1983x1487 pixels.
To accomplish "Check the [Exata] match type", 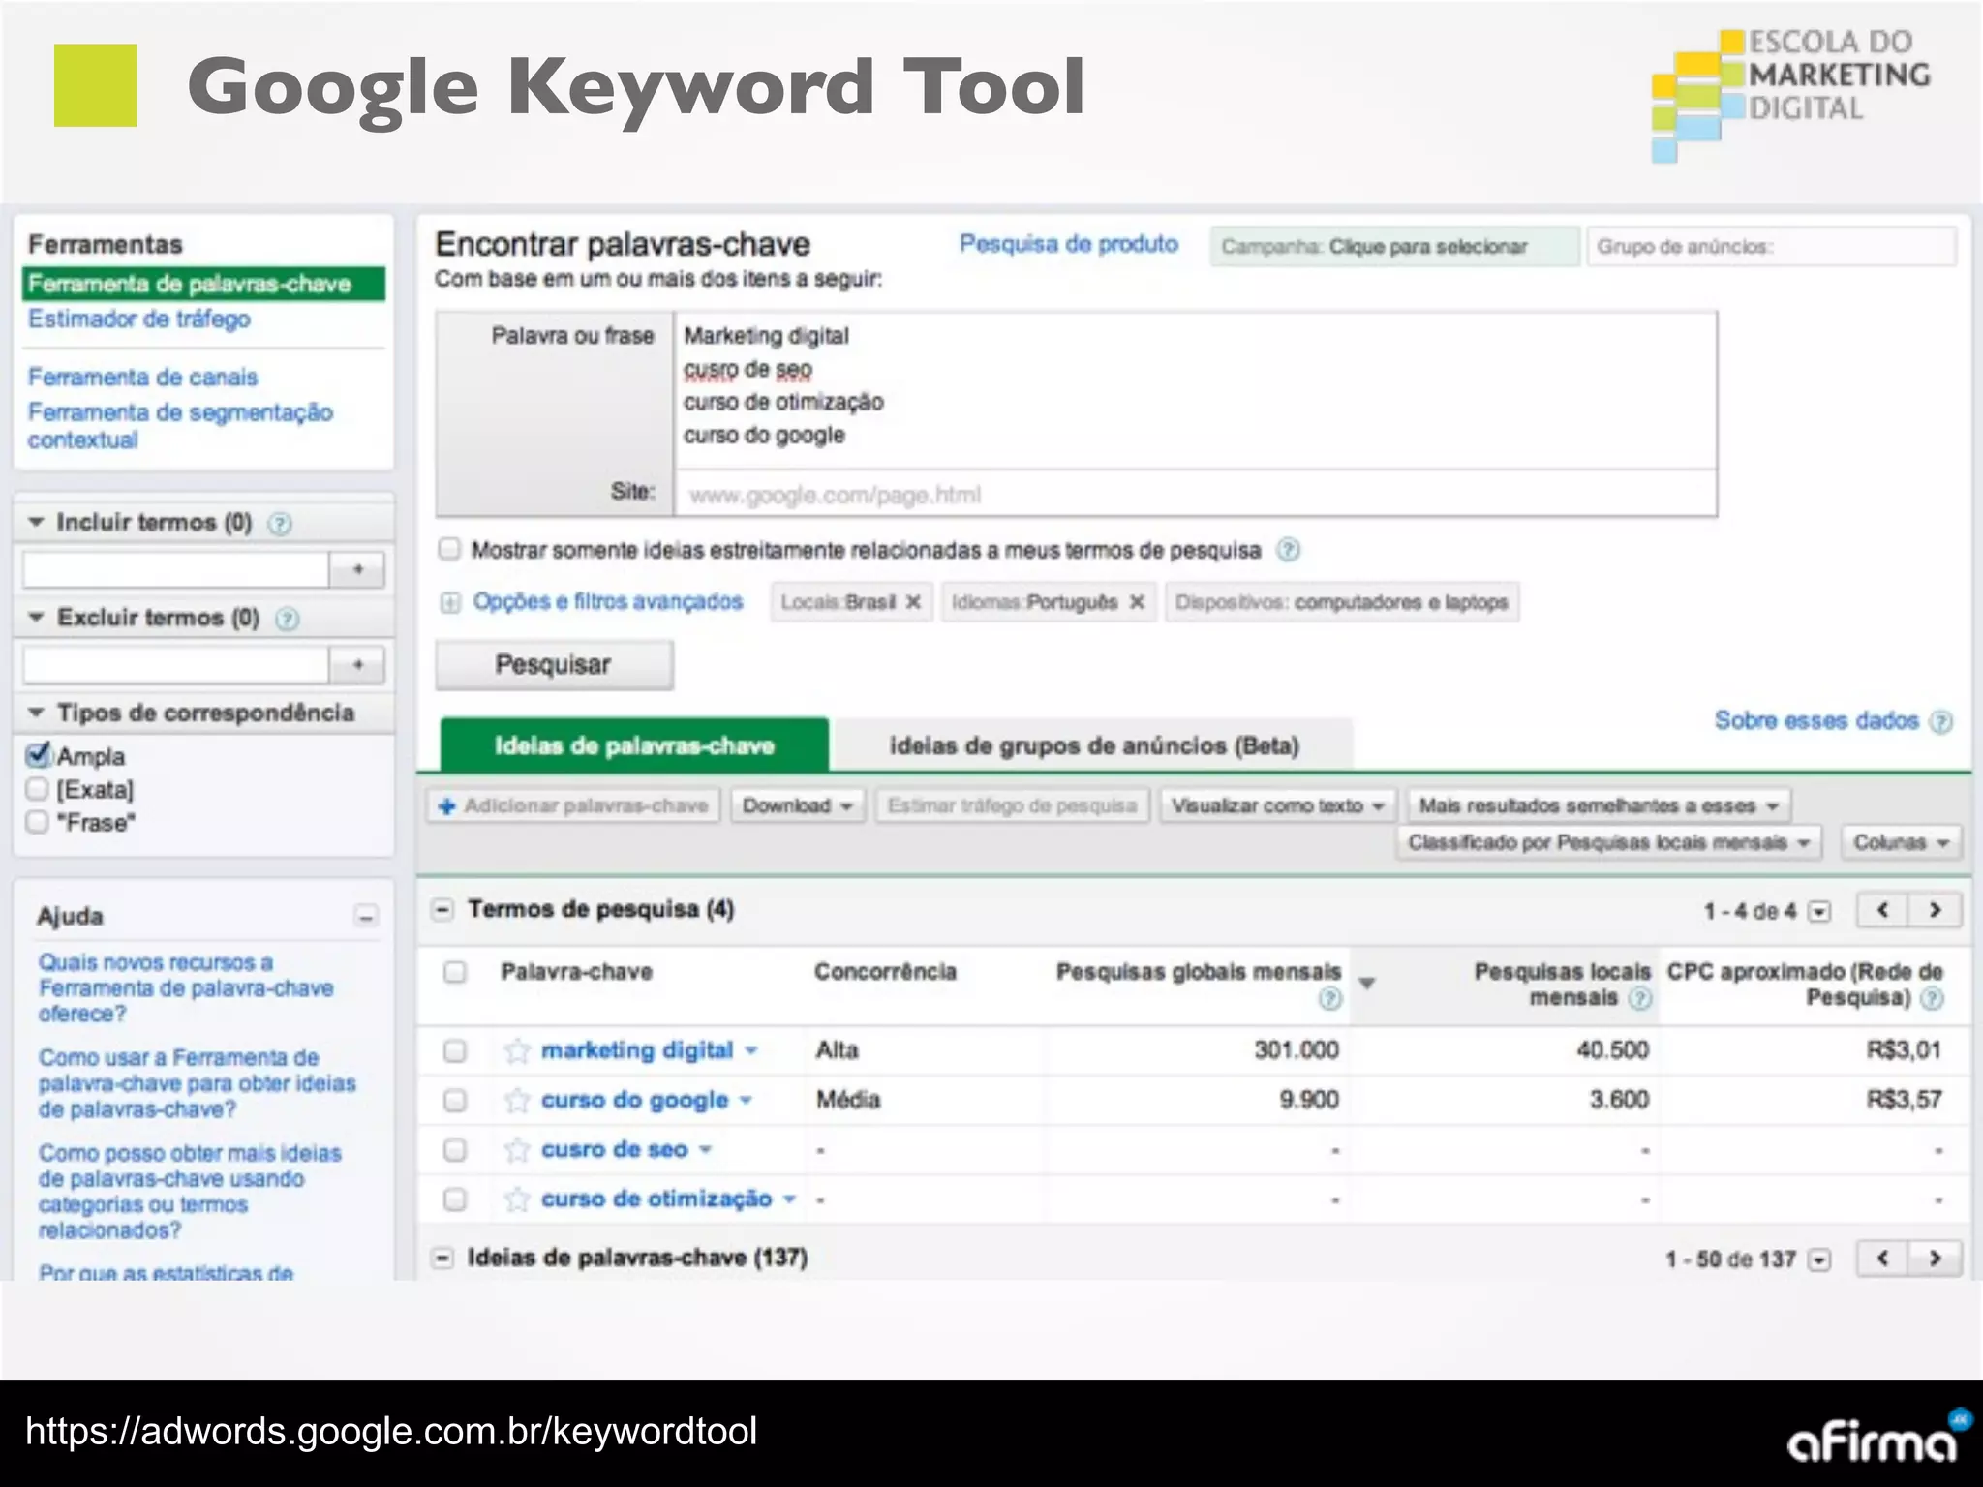I will [38, 789].
